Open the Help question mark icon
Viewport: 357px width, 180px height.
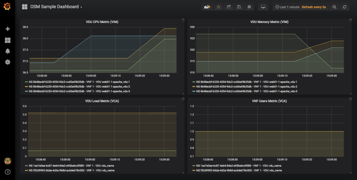(x=8, y=172)
